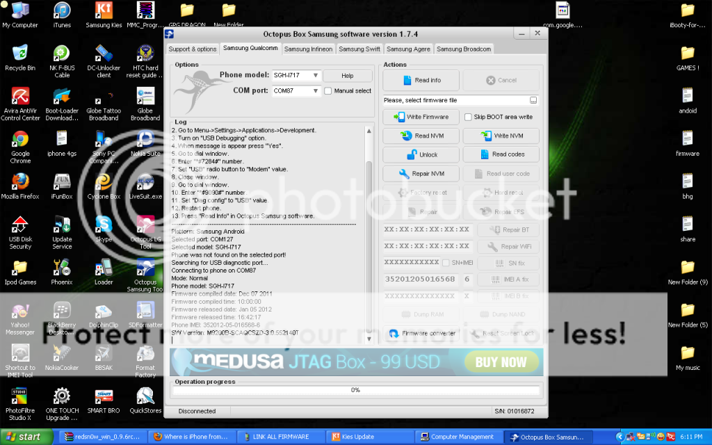
Task: Open the Samsung Swift tab
Action: [x=359, y=49]
